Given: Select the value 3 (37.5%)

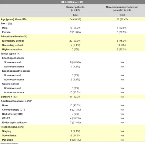Looking at the screenshot, I should [122, 32].
